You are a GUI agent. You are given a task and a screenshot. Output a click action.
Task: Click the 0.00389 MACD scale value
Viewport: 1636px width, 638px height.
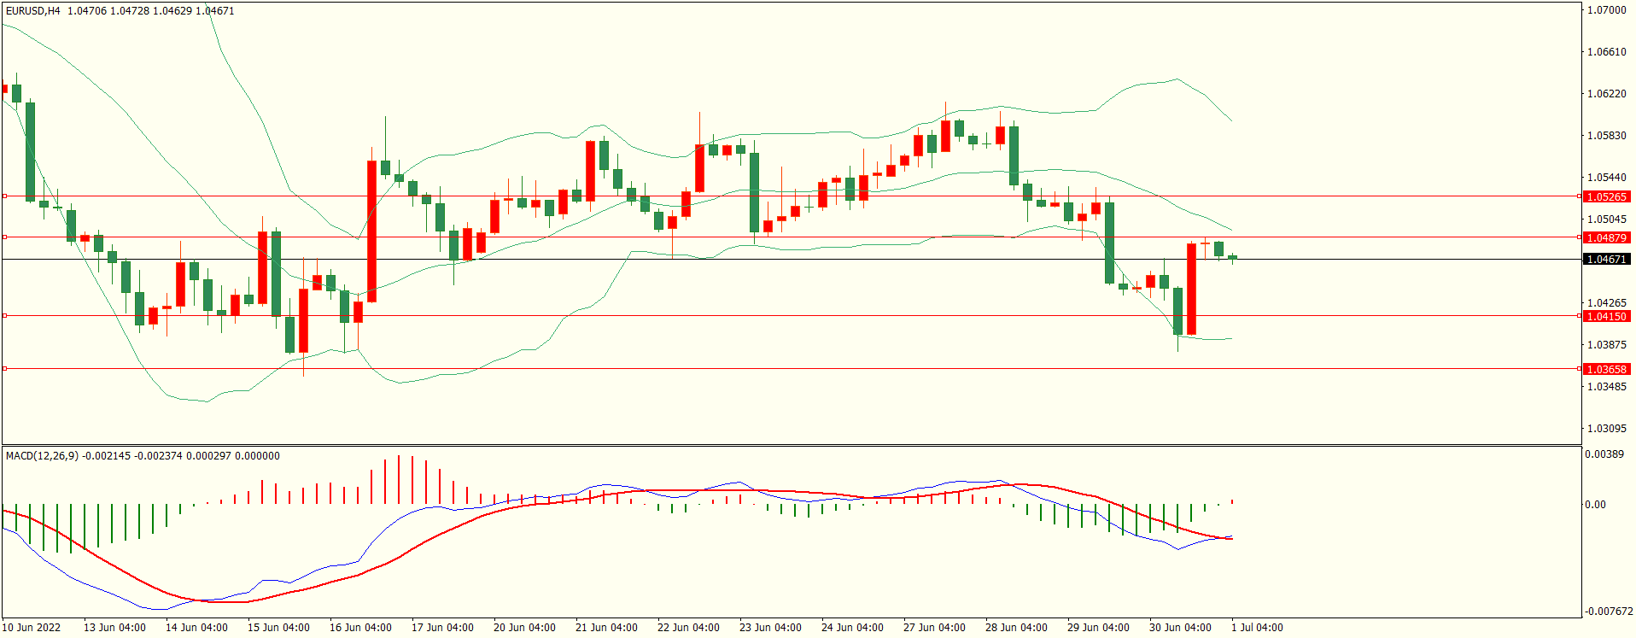(x=1604, y=454)
